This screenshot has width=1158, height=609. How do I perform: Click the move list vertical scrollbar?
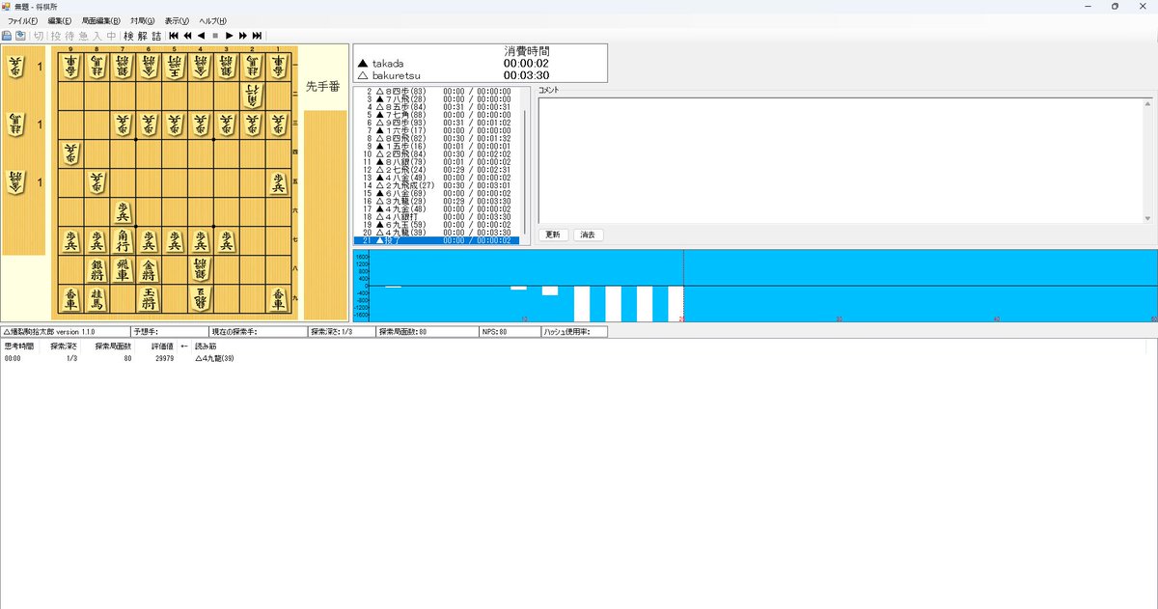[x=525, y=166]
